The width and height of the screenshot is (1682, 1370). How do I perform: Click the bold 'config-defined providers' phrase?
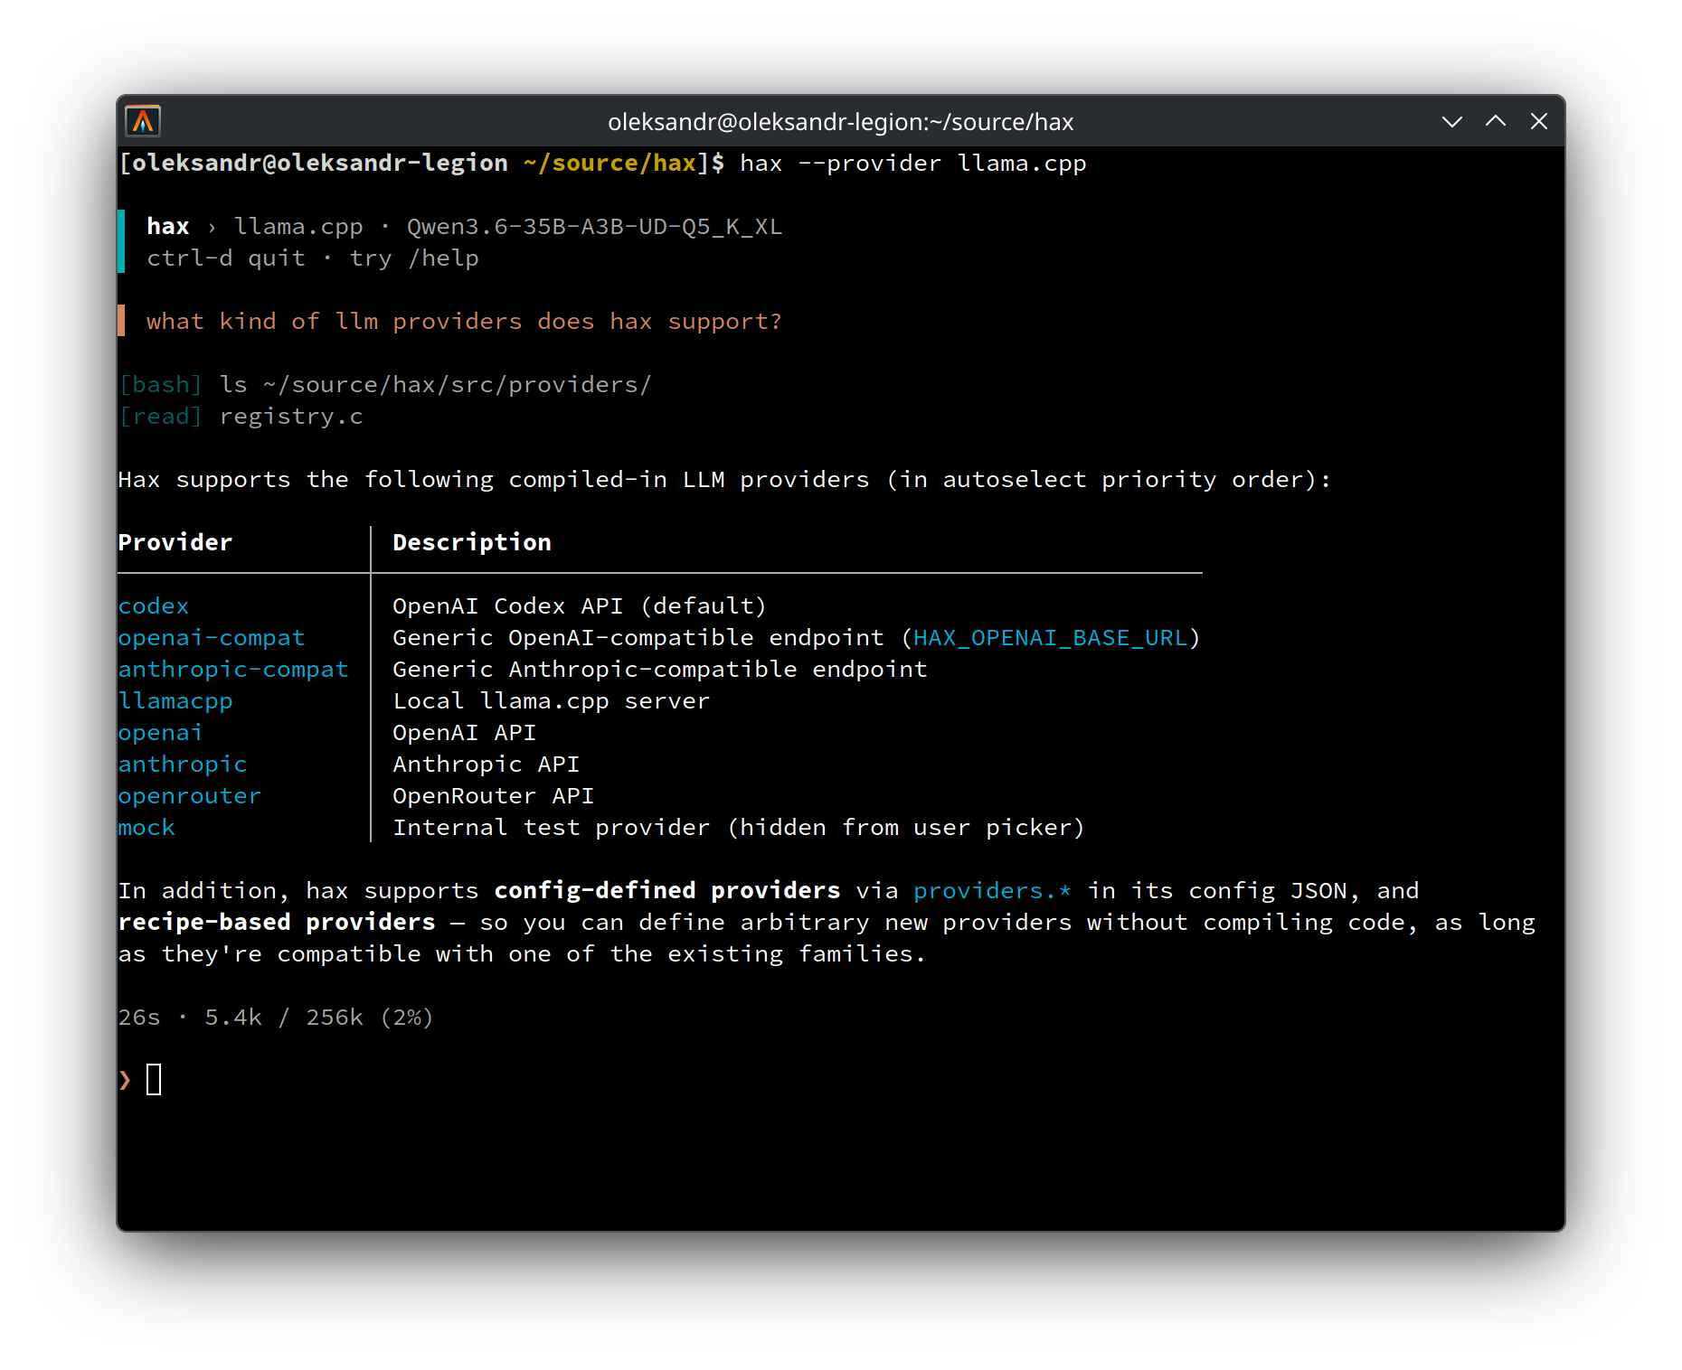click(667, 891)
